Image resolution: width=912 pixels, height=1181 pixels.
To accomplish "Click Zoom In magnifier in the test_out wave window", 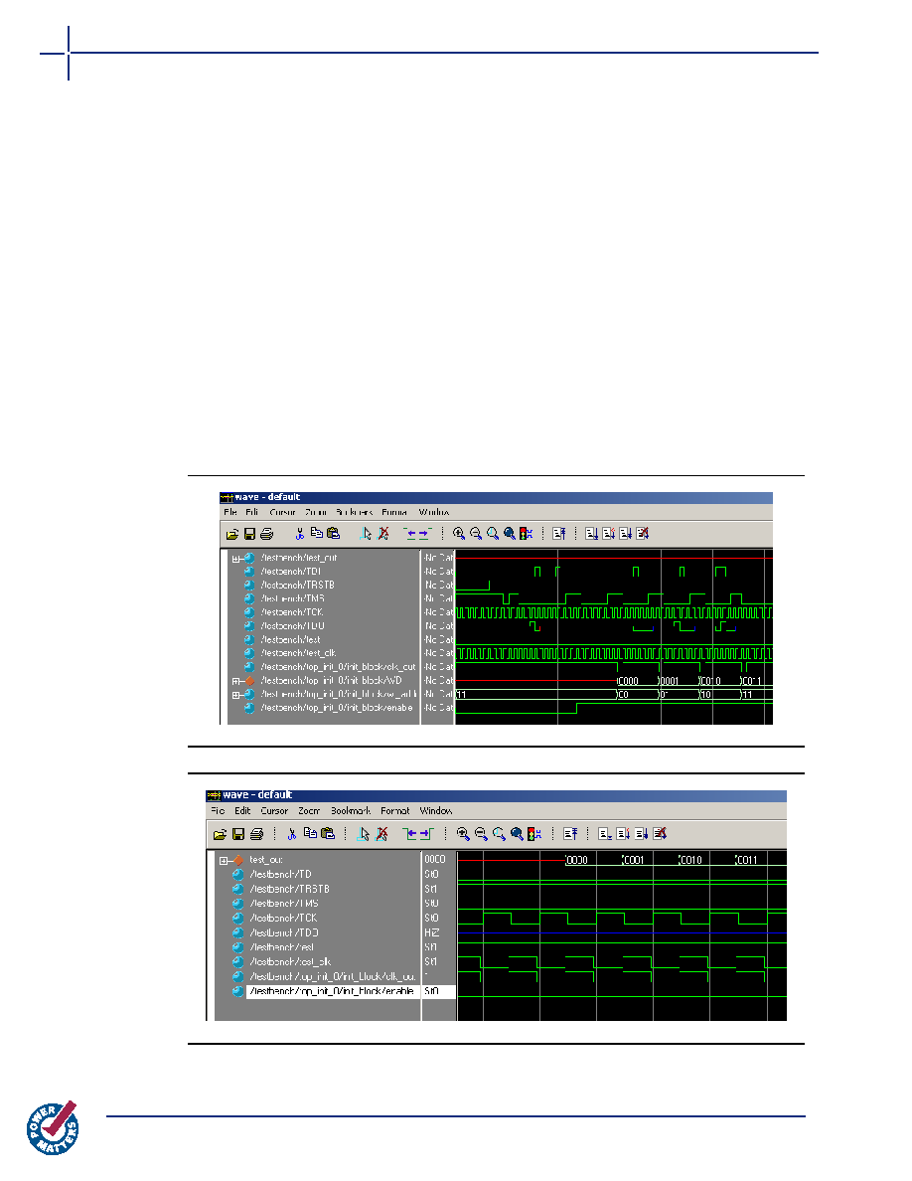I will click(x=463, y=834).
